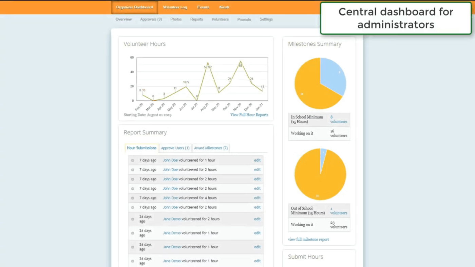Viewport: 475px width, 267px height.
Task: Edit John Doe's 1-hour submission
Action: 257,160
